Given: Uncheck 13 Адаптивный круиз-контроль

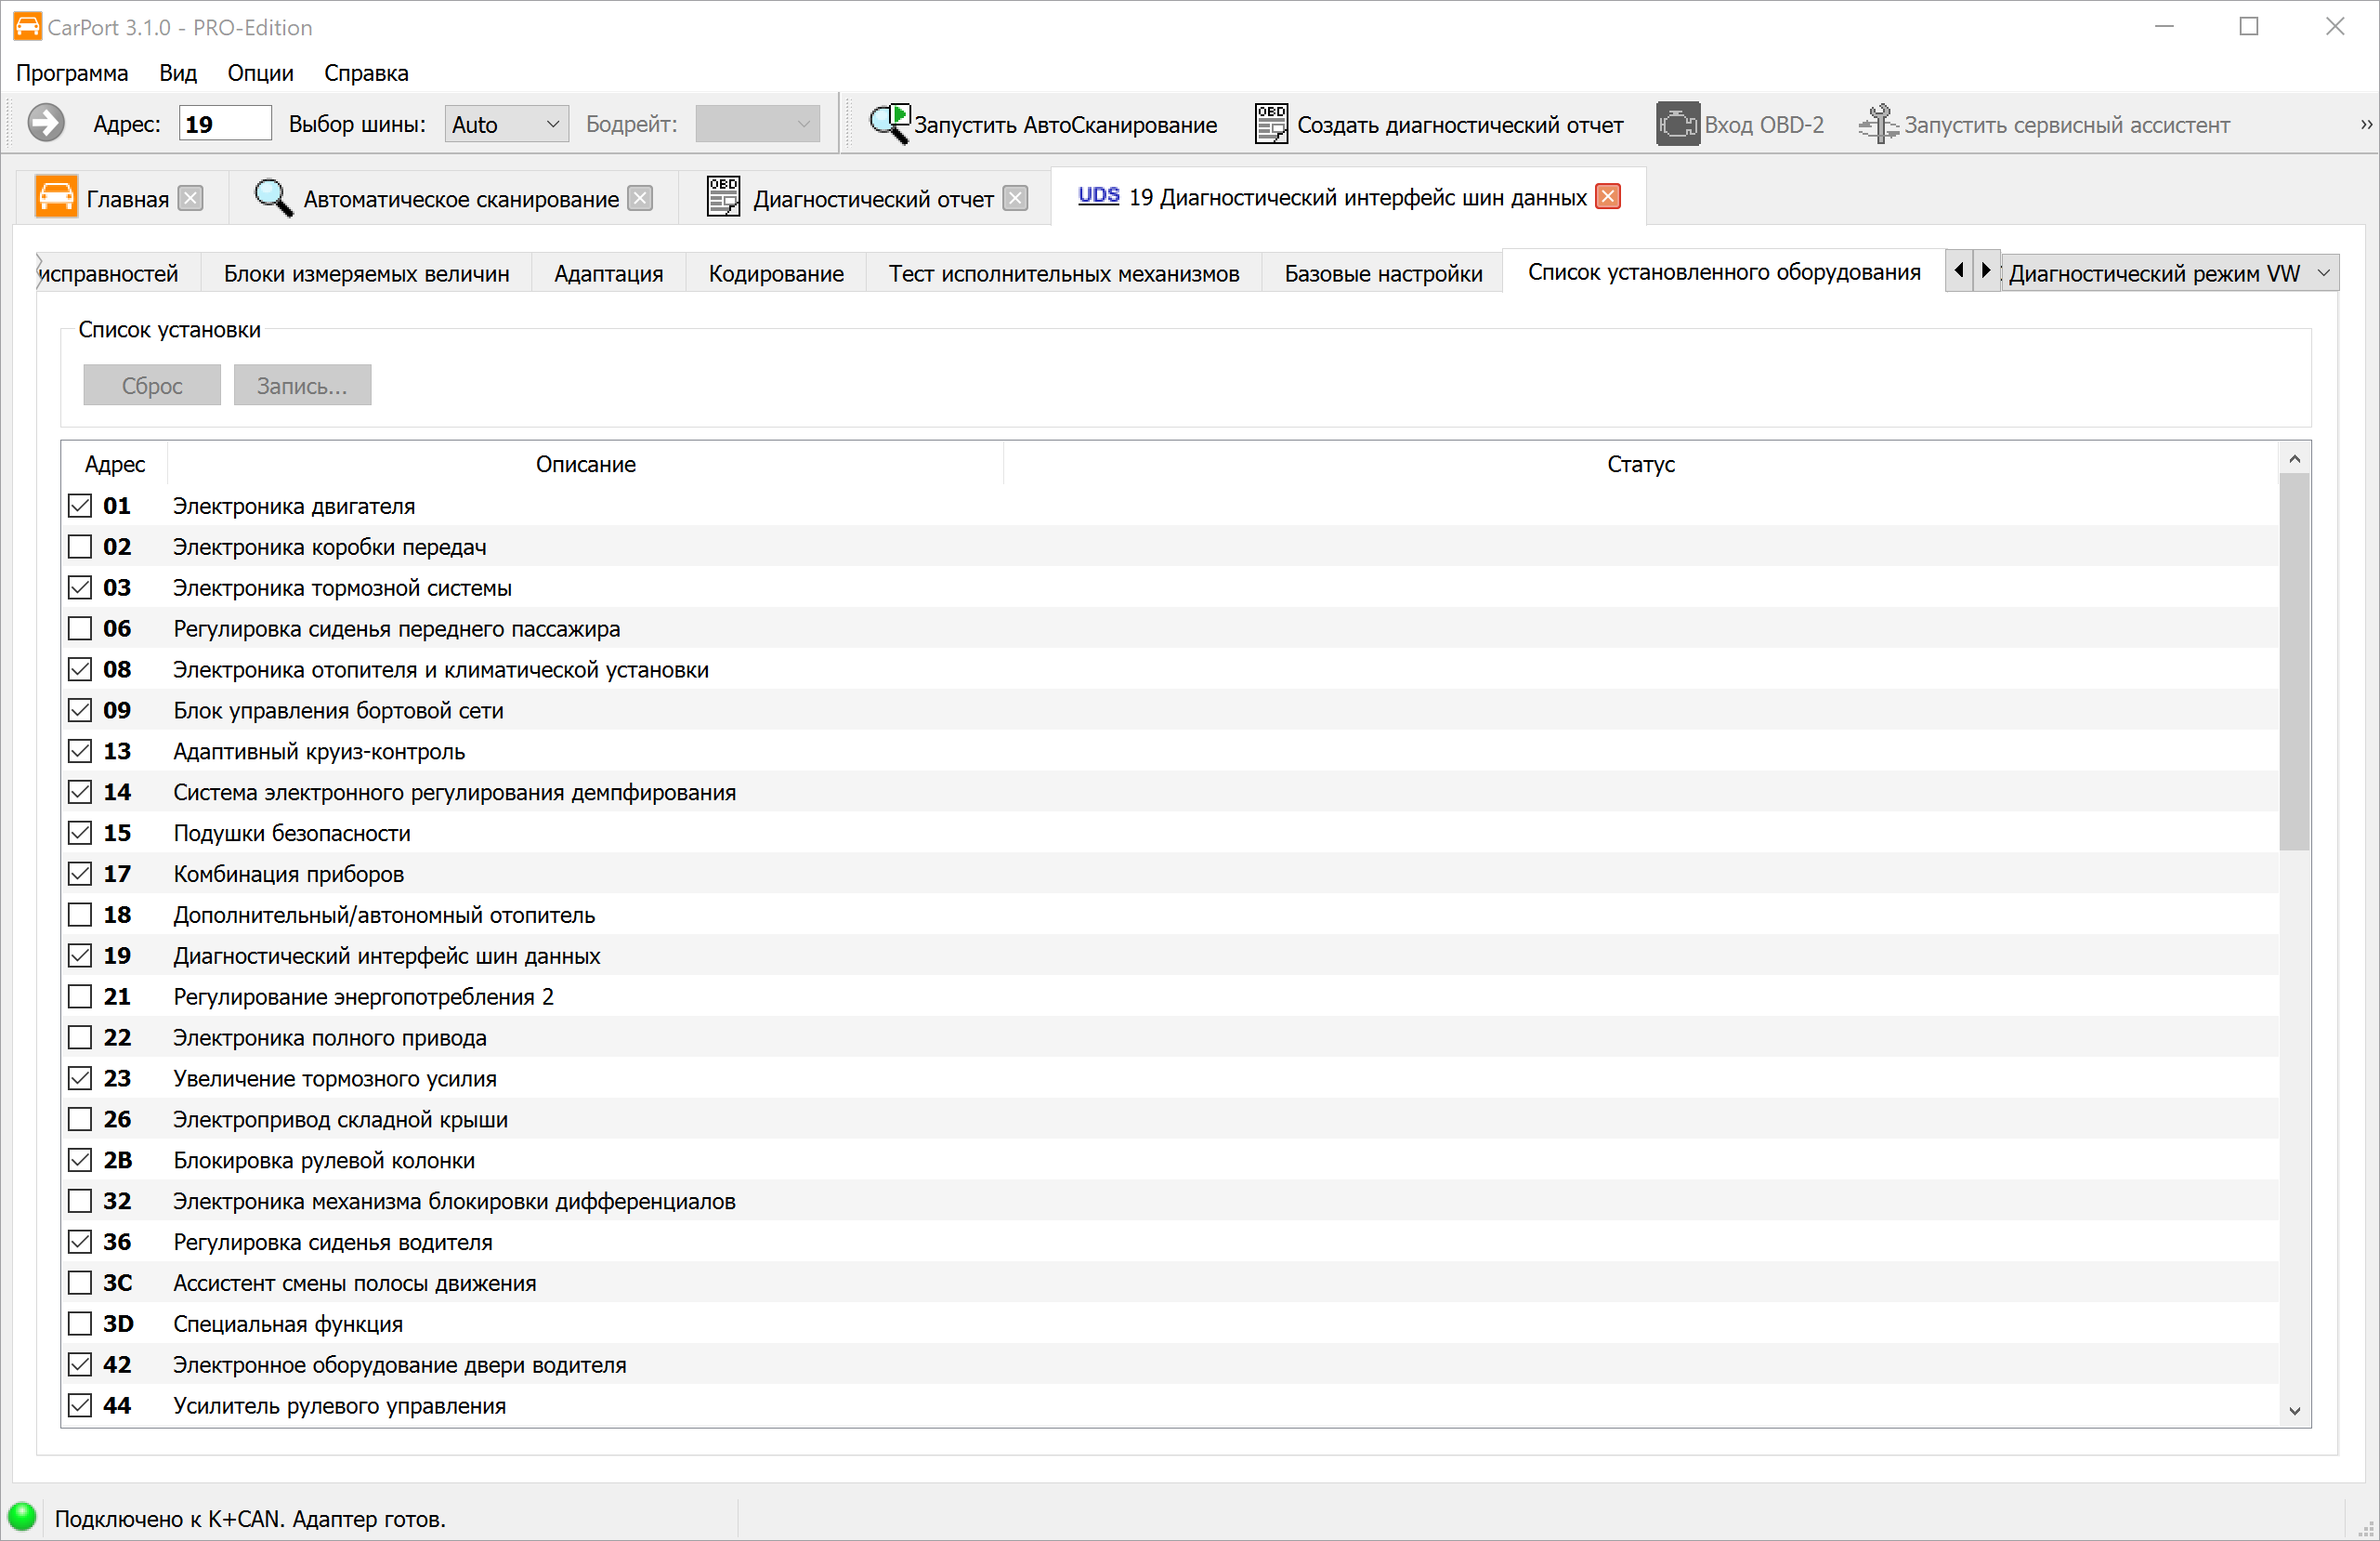Looking at the screenshot, I should click(80, 750).
